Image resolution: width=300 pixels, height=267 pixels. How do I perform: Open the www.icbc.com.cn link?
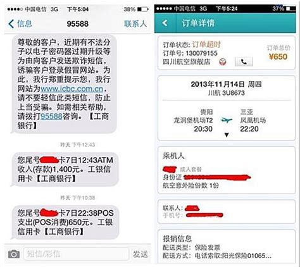click(x=72, y=89)
